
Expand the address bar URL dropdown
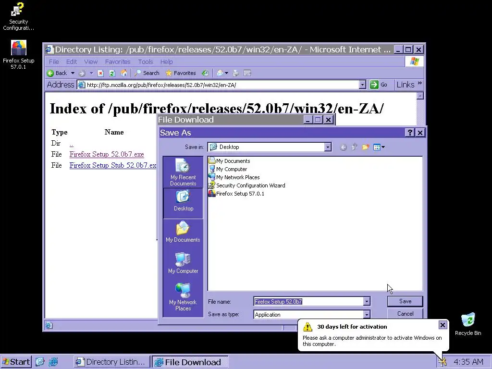point(362,85)
